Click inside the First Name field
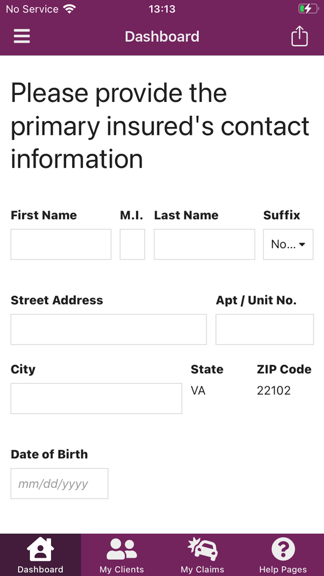The image size is (324, 576). tap(61, 244)
